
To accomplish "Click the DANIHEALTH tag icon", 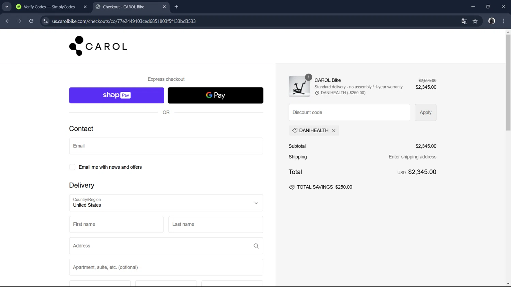I will 295,131.
